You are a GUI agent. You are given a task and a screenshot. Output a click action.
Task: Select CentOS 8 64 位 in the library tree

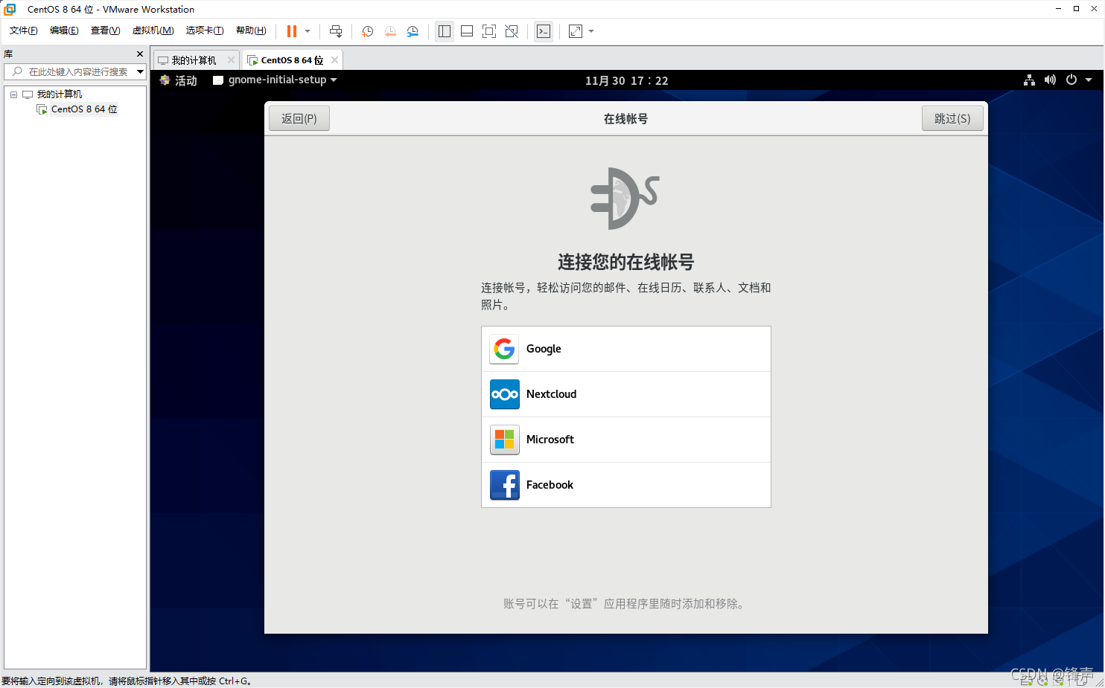click(x=84, y=109)
